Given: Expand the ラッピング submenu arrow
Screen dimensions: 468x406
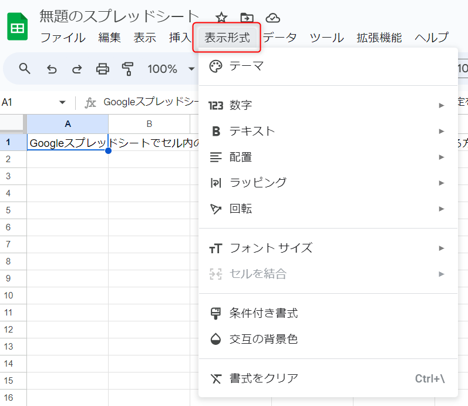Looking at the screenshot, I should pos(442,183).
